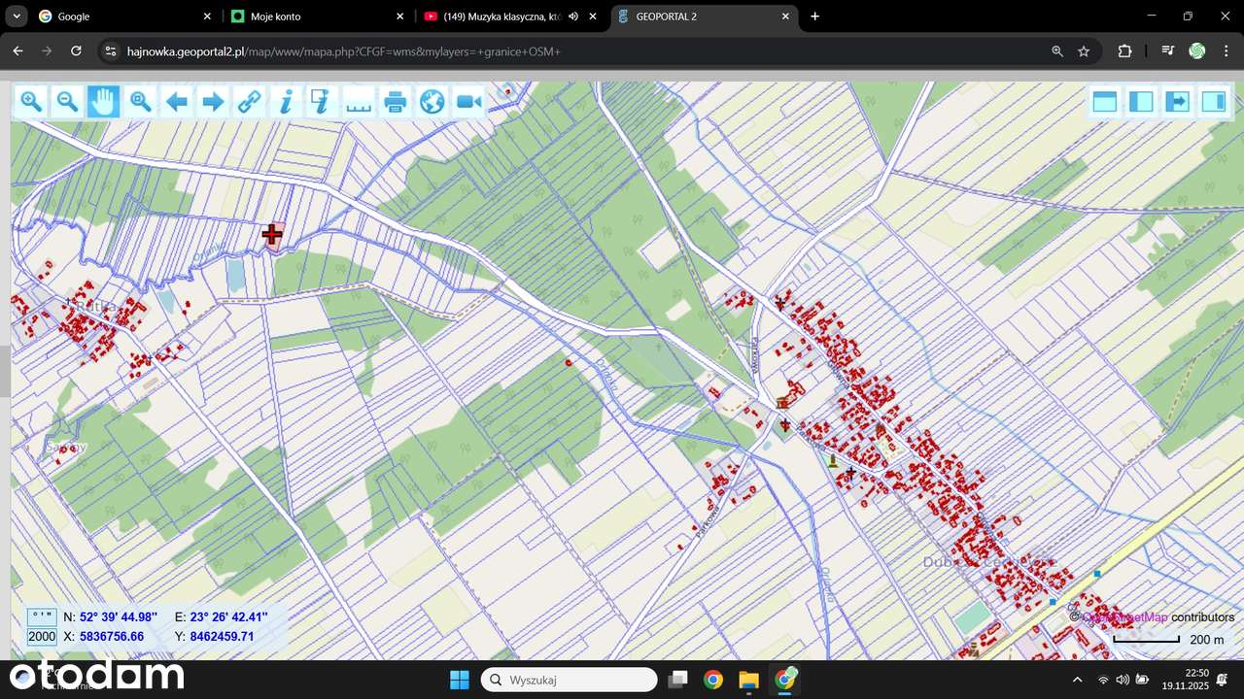Click the browser forward button
The width and height of the screenshot is (1244, 699).
click(x=47, y=50)
